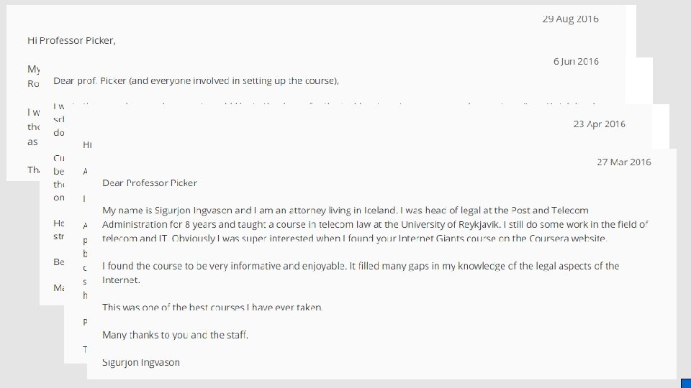
Task: Click the "Dear Professor Picker" greeting
Action: click(149, 183)
